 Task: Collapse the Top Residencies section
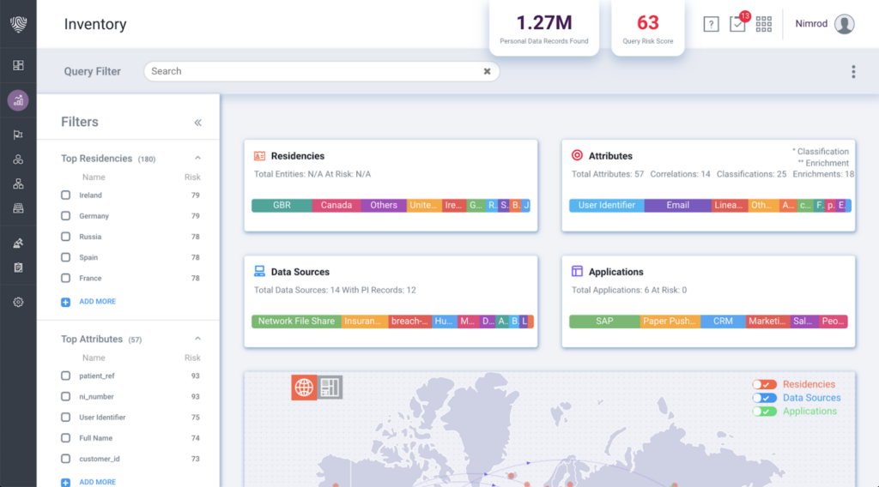tap(197, 159)
